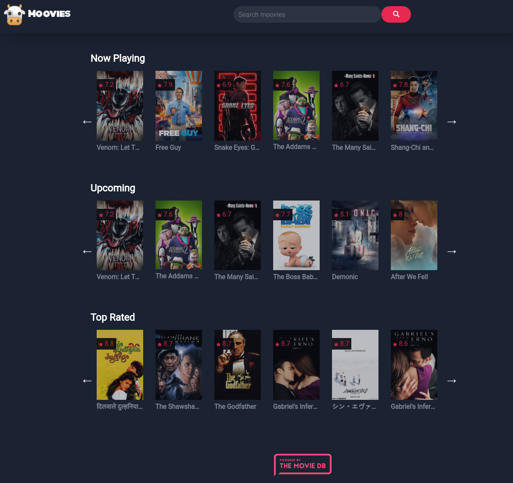513x483 pixels.
Task: Open the Venom poster in Now Playing
Action: pos(120,106)
